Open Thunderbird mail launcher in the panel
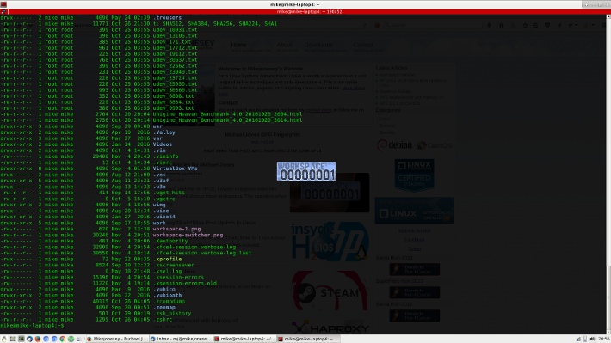The height and width of the screenshot is (343, 611). (29, 339)
